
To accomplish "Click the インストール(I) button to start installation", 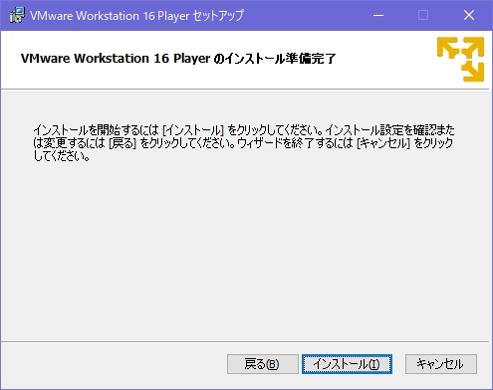I will [347, 364].
